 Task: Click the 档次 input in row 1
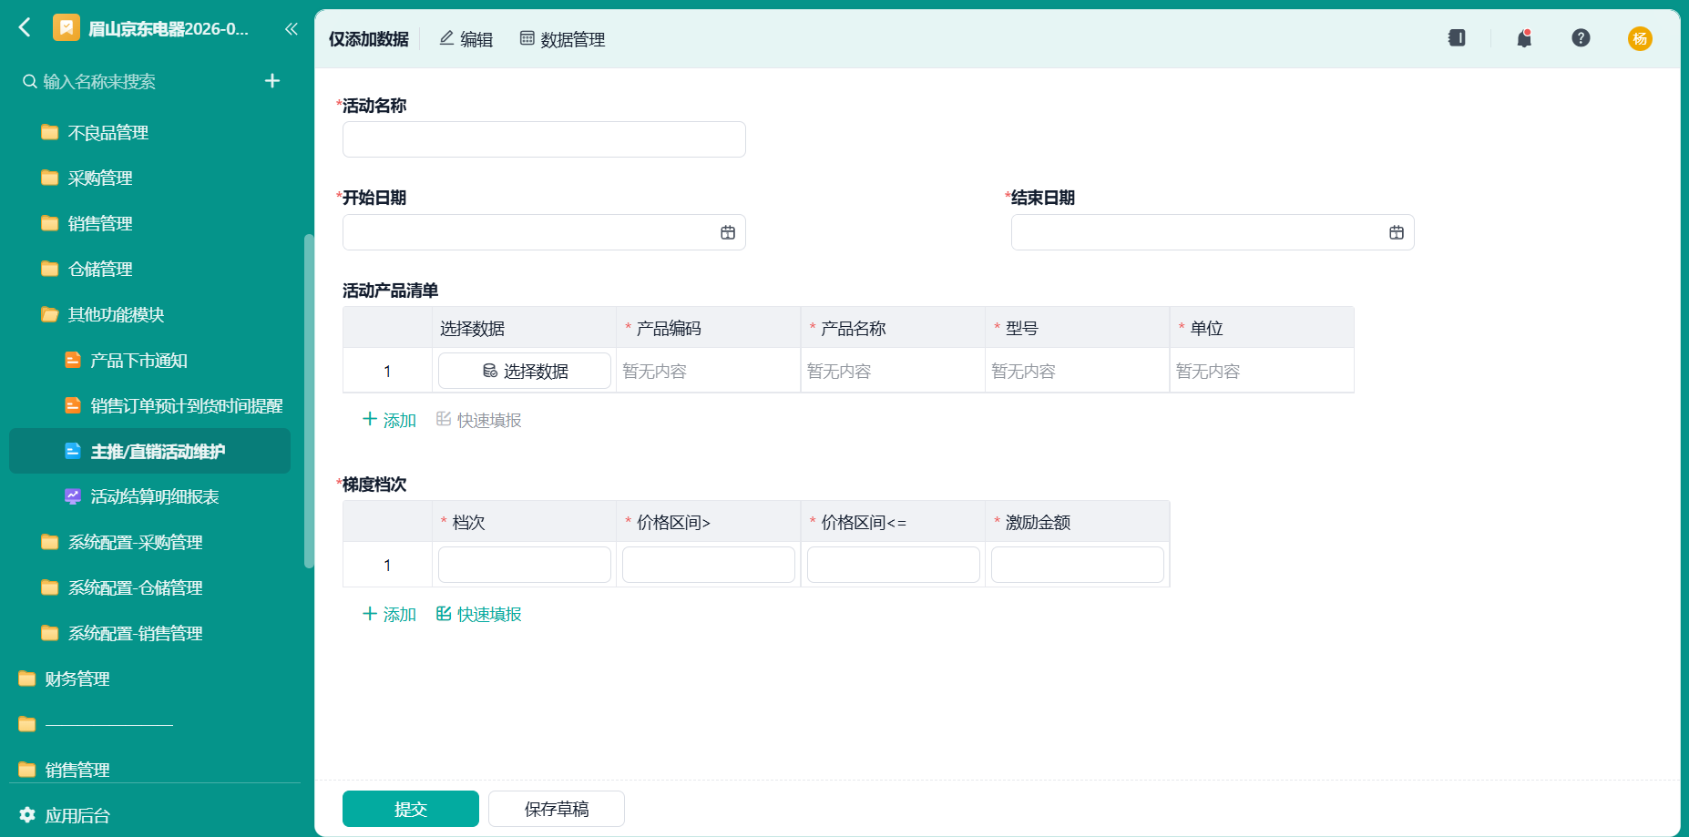[x=525, y=565]
